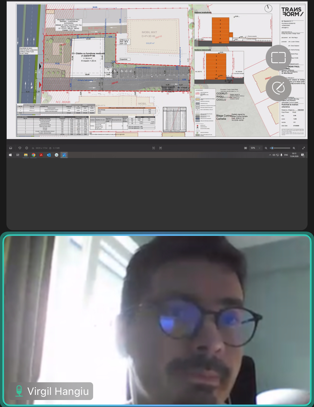Open the 50% zoom level dropdown
The height and width of the screenshot is (407, 314).
click(256, 148)
